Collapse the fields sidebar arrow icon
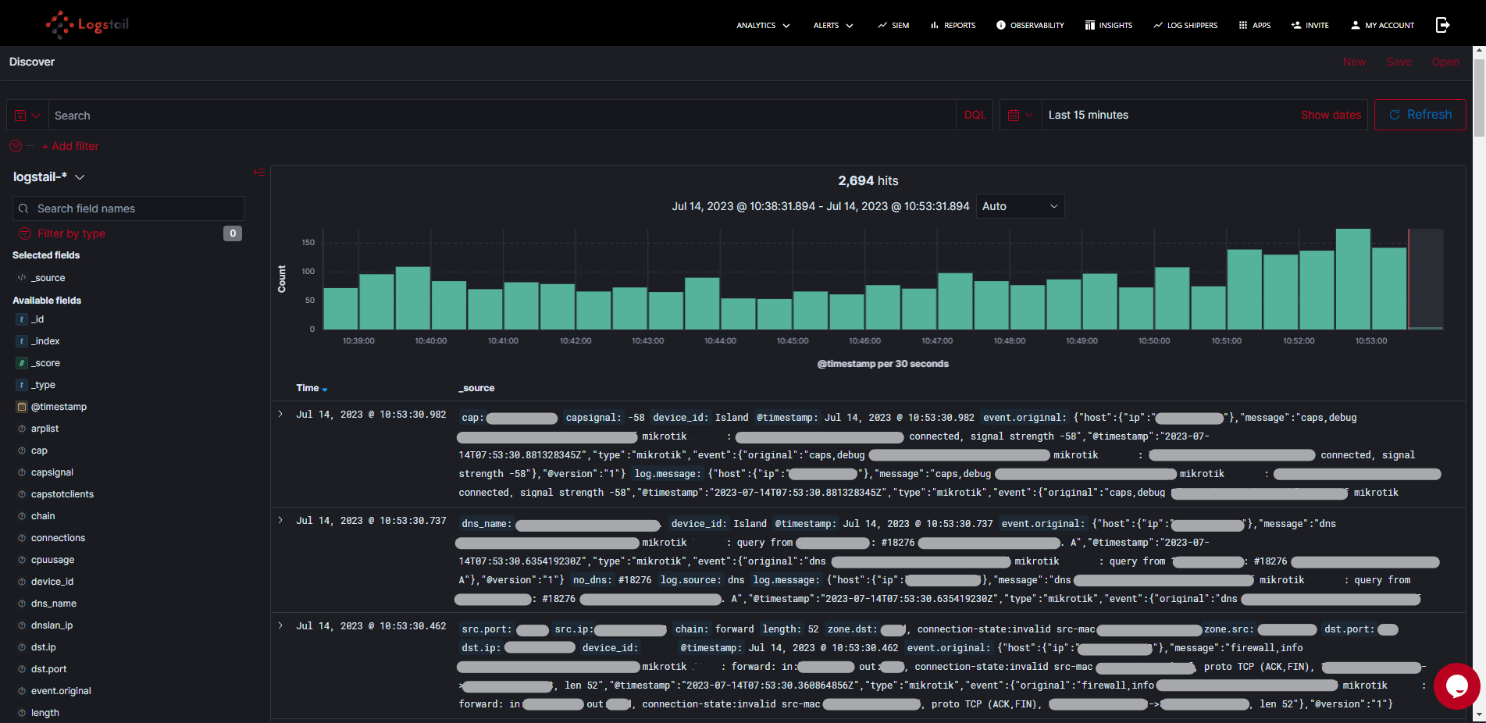1486x723 pixels. [x=259, y=173]
